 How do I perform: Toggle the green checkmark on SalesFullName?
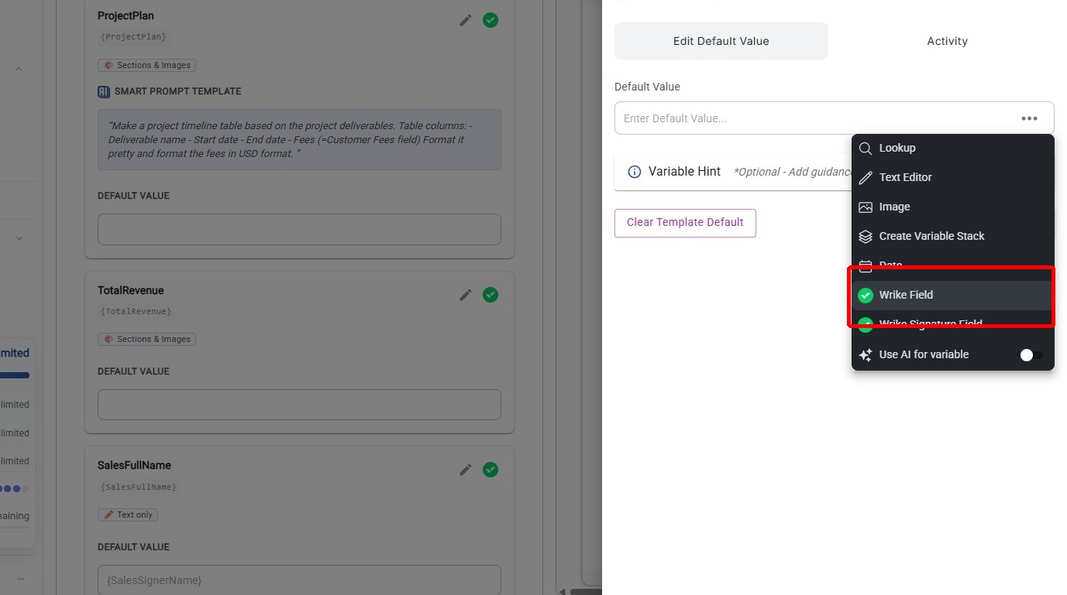tap(490, 470)
